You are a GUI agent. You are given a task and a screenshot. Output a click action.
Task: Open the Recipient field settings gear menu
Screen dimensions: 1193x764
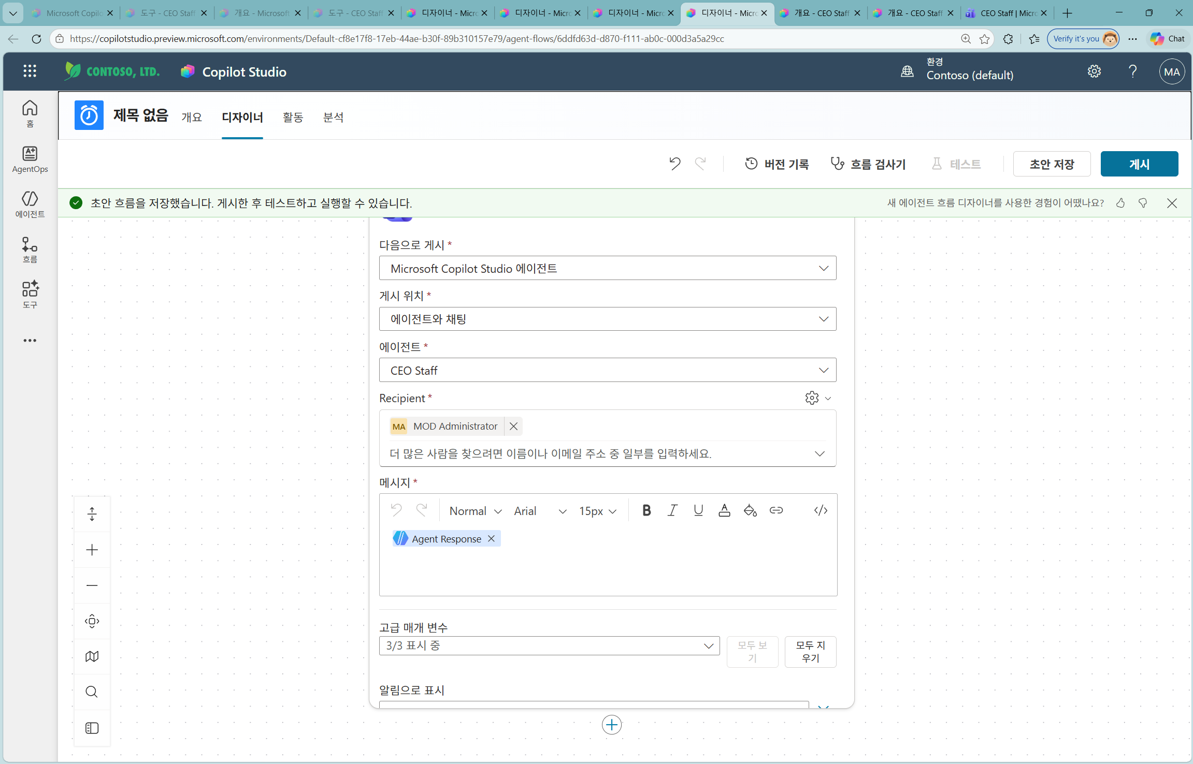(x=818, y=398)
